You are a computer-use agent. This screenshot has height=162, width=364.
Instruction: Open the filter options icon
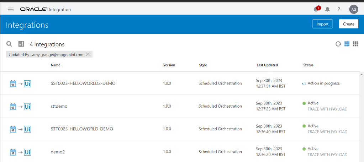click(x=21, y=44)
